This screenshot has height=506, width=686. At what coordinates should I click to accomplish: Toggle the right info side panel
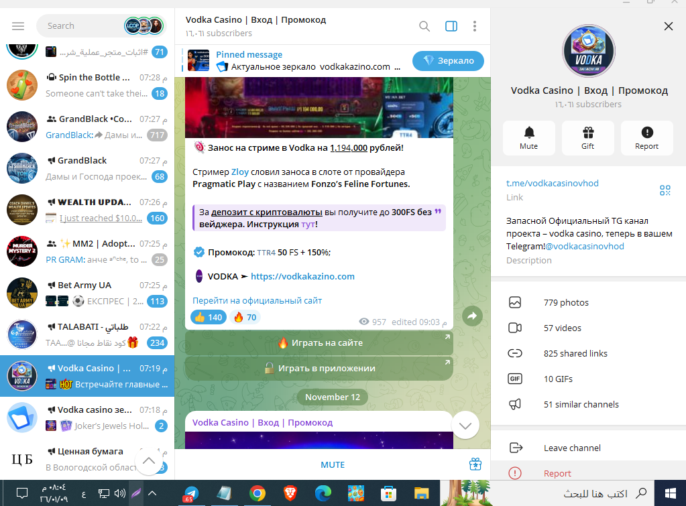[451, 26]
